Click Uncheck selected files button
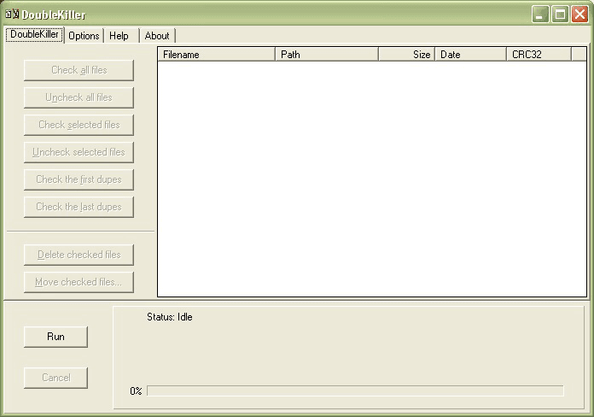The height and width of the screenshot is (417, 594). [79, 152]
